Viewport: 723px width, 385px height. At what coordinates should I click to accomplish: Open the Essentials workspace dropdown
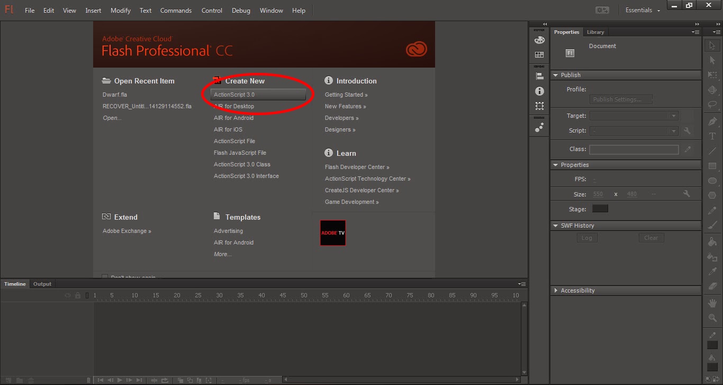(x=643, y=10)
